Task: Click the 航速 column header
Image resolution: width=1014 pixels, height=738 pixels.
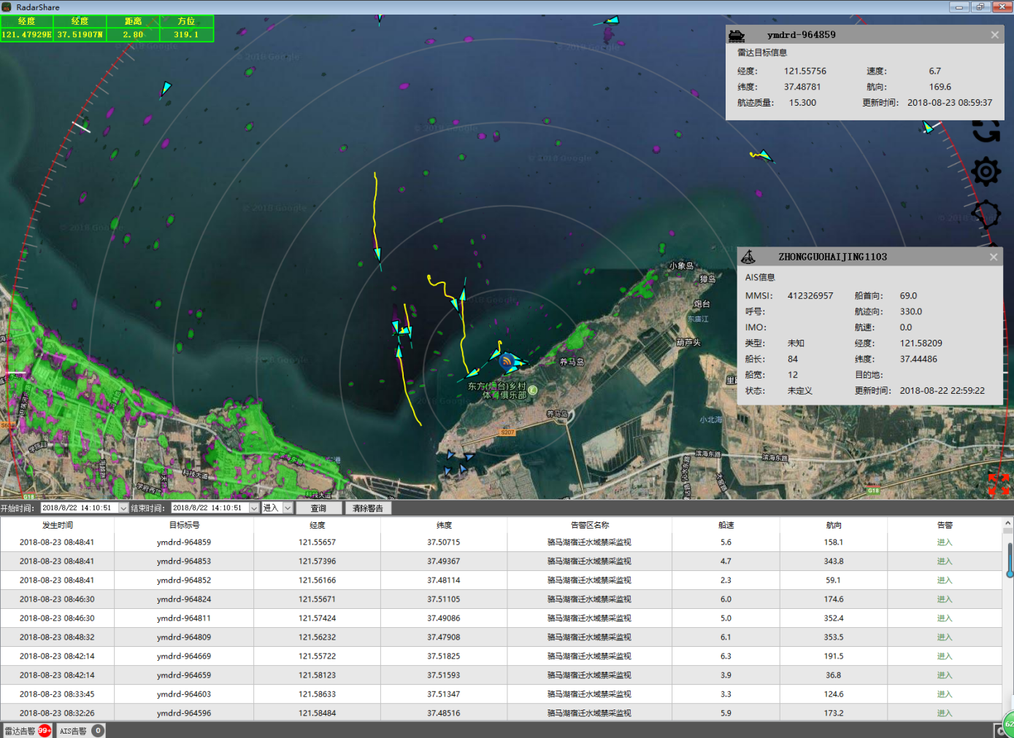Action: pyautogui.click(x=726, y=525)
